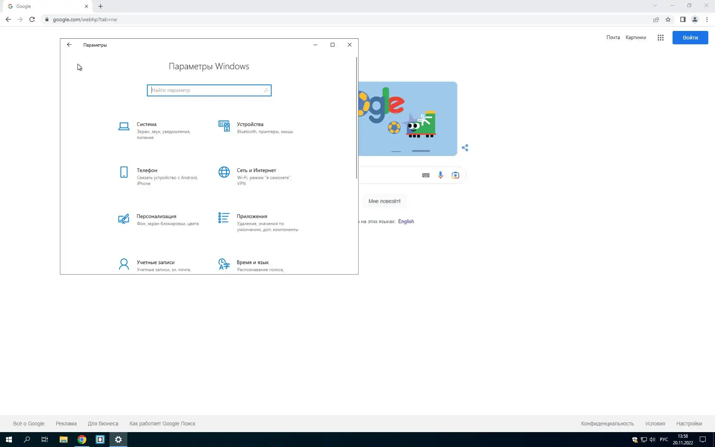Open the Google apps grid menu
This screenshot has width=715, height=447.
click(x=660, y=38)
